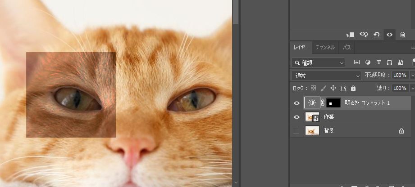The width and height of the screenshot is (415, 187).
Task: Click the view previous state icon
Action: [363, 35]
